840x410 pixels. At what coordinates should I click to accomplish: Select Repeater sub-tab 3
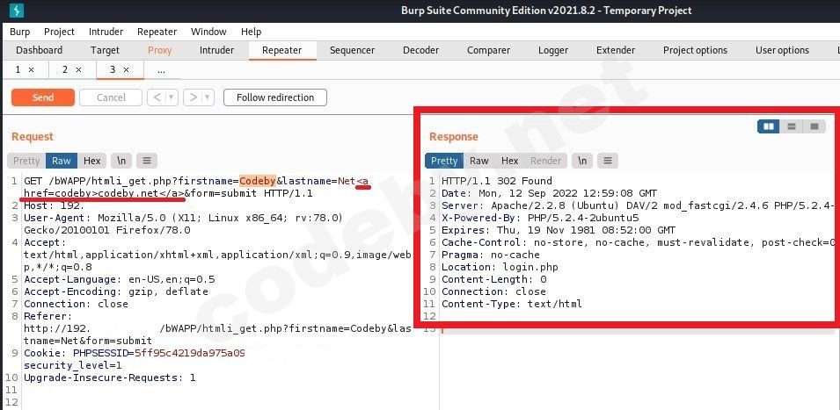pyautogui.click(x=113, y=69)
